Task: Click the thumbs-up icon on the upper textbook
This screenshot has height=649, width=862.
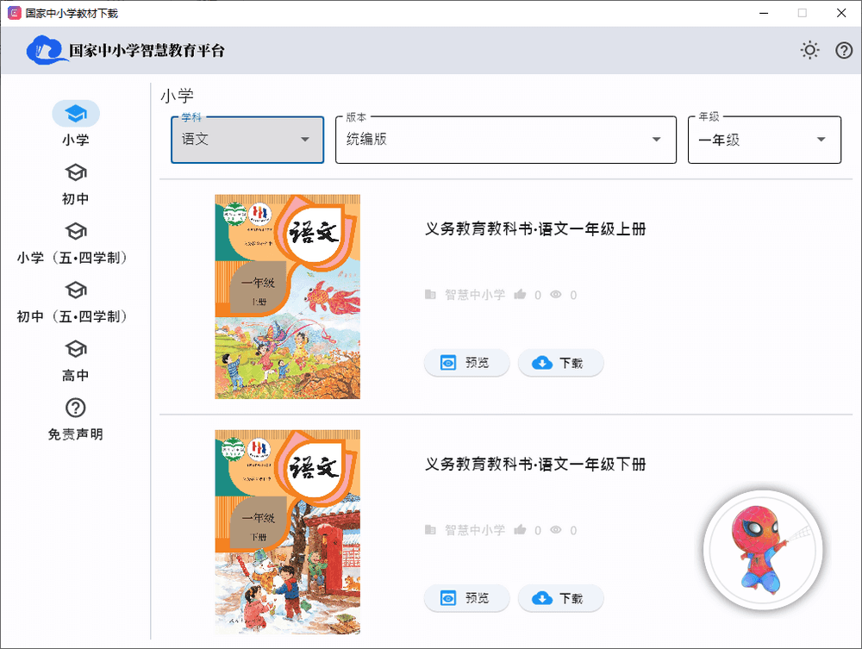Action: tap(522, 294)
